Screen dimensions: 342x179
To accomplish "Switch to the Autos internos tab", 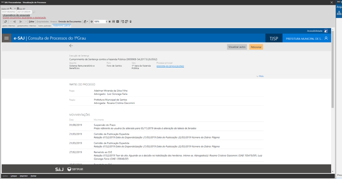I will tap(9, 26).
